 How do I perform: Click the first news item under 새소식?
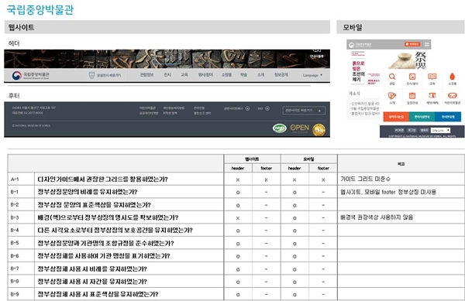click(365, 104)
